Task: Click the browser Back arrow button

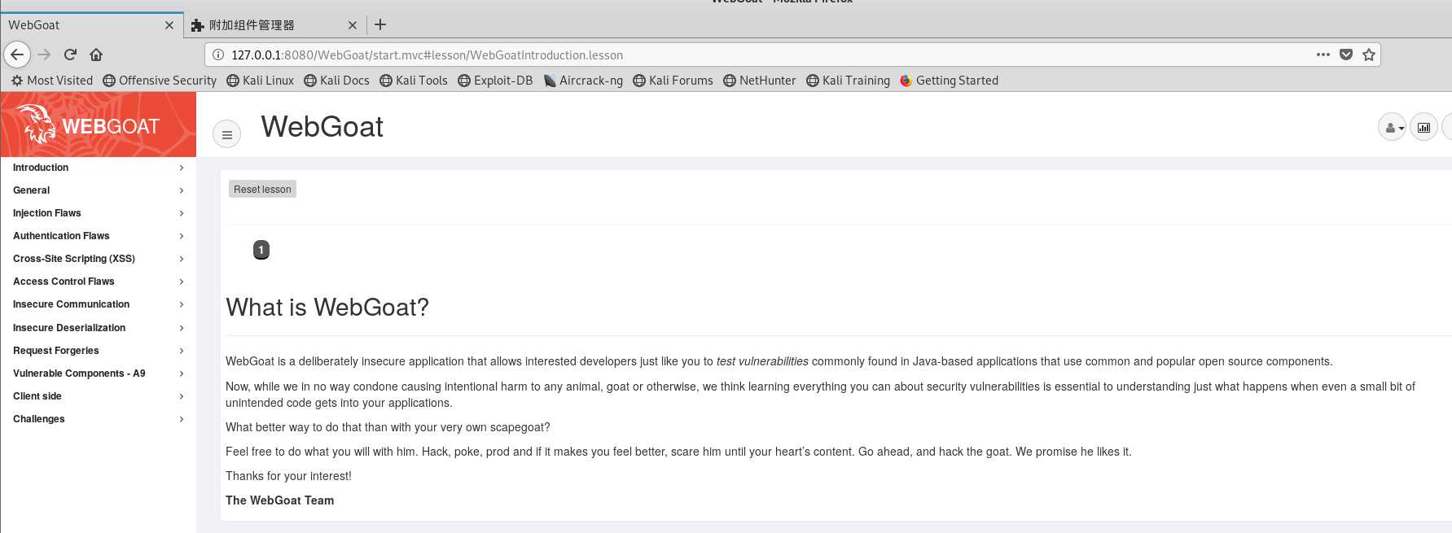Action: 17,55
